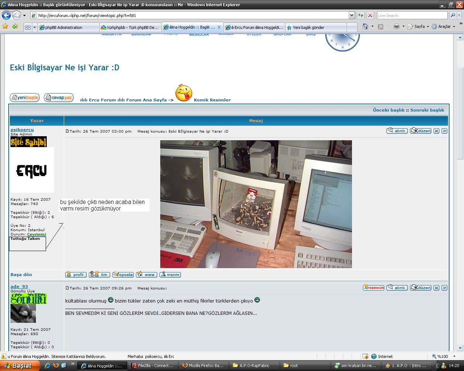The width and height of the screenshot is (464, 371).
Task: Open a new blank tab
Action: pyautogui.click(x=352, y=28)
